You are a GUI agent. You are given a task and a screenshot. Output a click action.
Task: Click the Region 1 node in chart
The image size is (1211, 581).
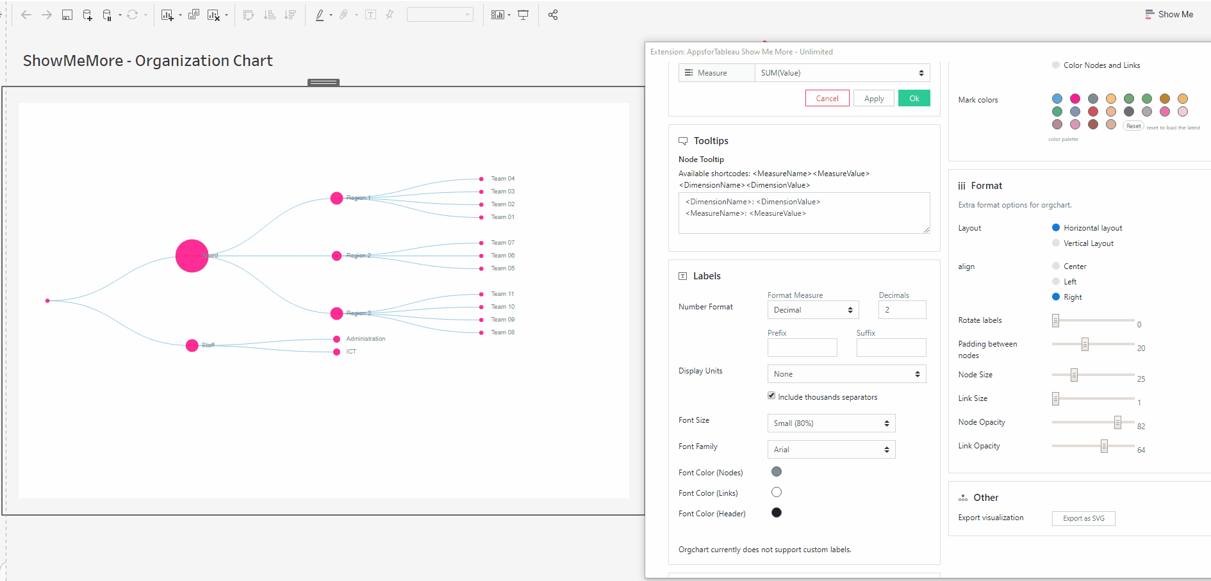tap(336, 198)
